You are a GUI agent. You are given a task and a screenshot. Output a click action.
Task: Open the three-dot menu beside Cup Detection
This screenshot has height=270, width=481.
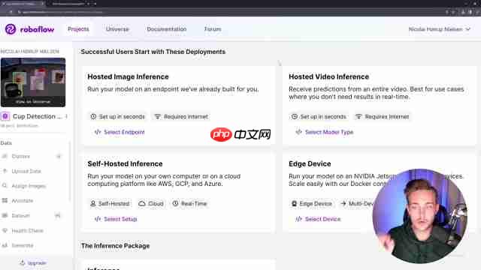[x=67, y=116]
